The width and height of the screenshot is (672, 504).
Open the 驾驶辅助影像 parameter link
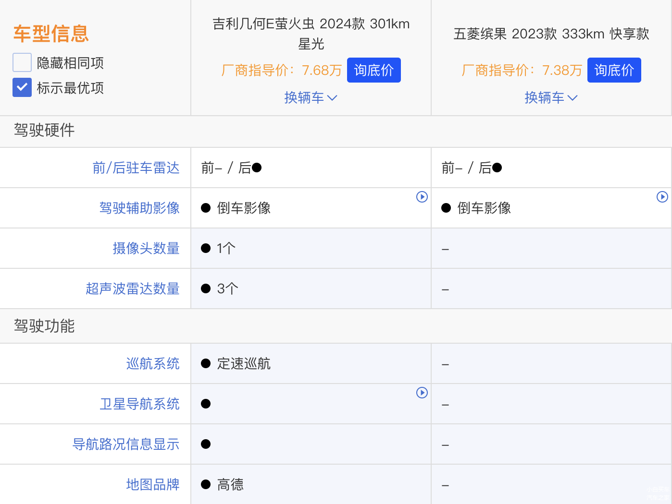139,208
